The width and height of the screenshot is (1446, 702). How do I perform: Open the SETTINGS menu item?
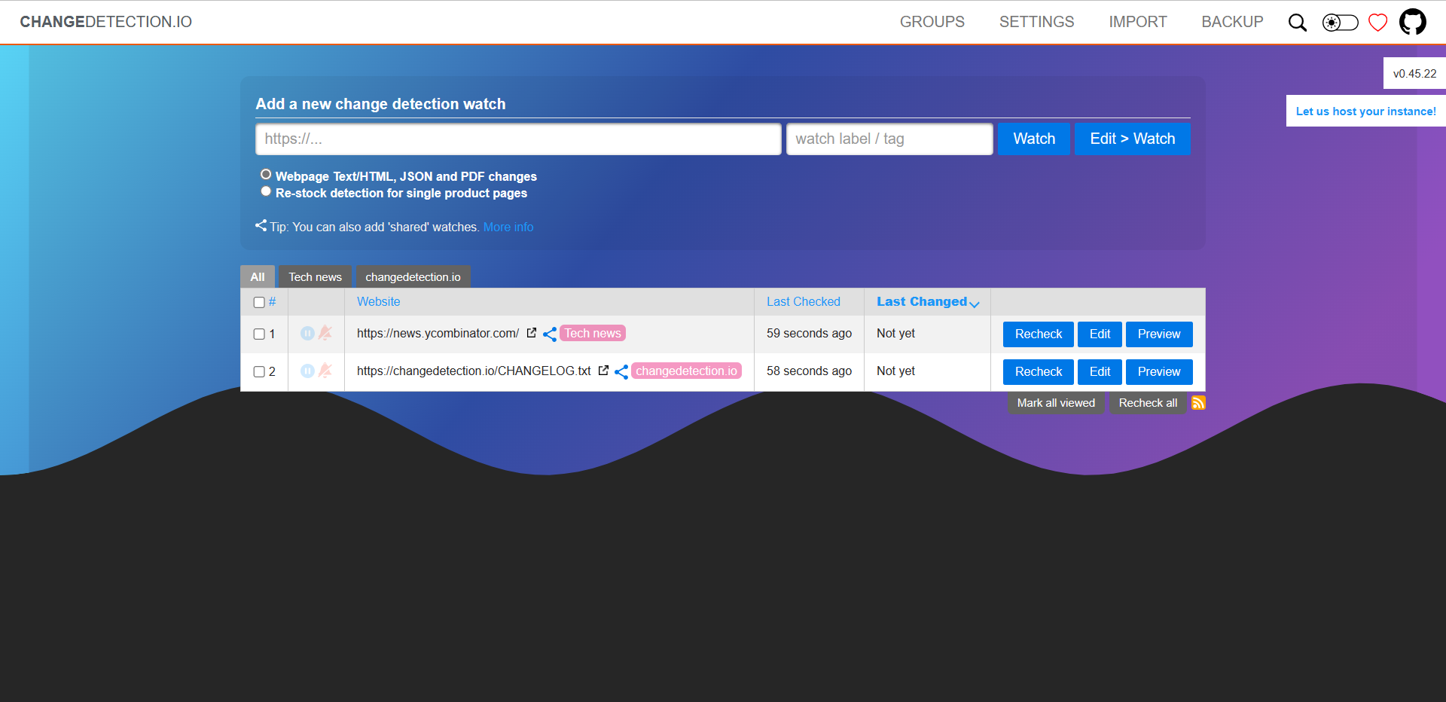(x=1036, y=22)
